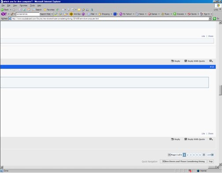Open the News toolbar button
222x173 pixels.
click(x=140, y=14)
